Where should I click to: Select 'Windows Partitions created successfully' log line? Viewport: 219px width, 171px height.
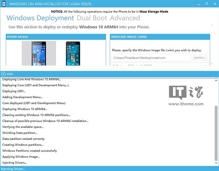click(x=30, y=151)
